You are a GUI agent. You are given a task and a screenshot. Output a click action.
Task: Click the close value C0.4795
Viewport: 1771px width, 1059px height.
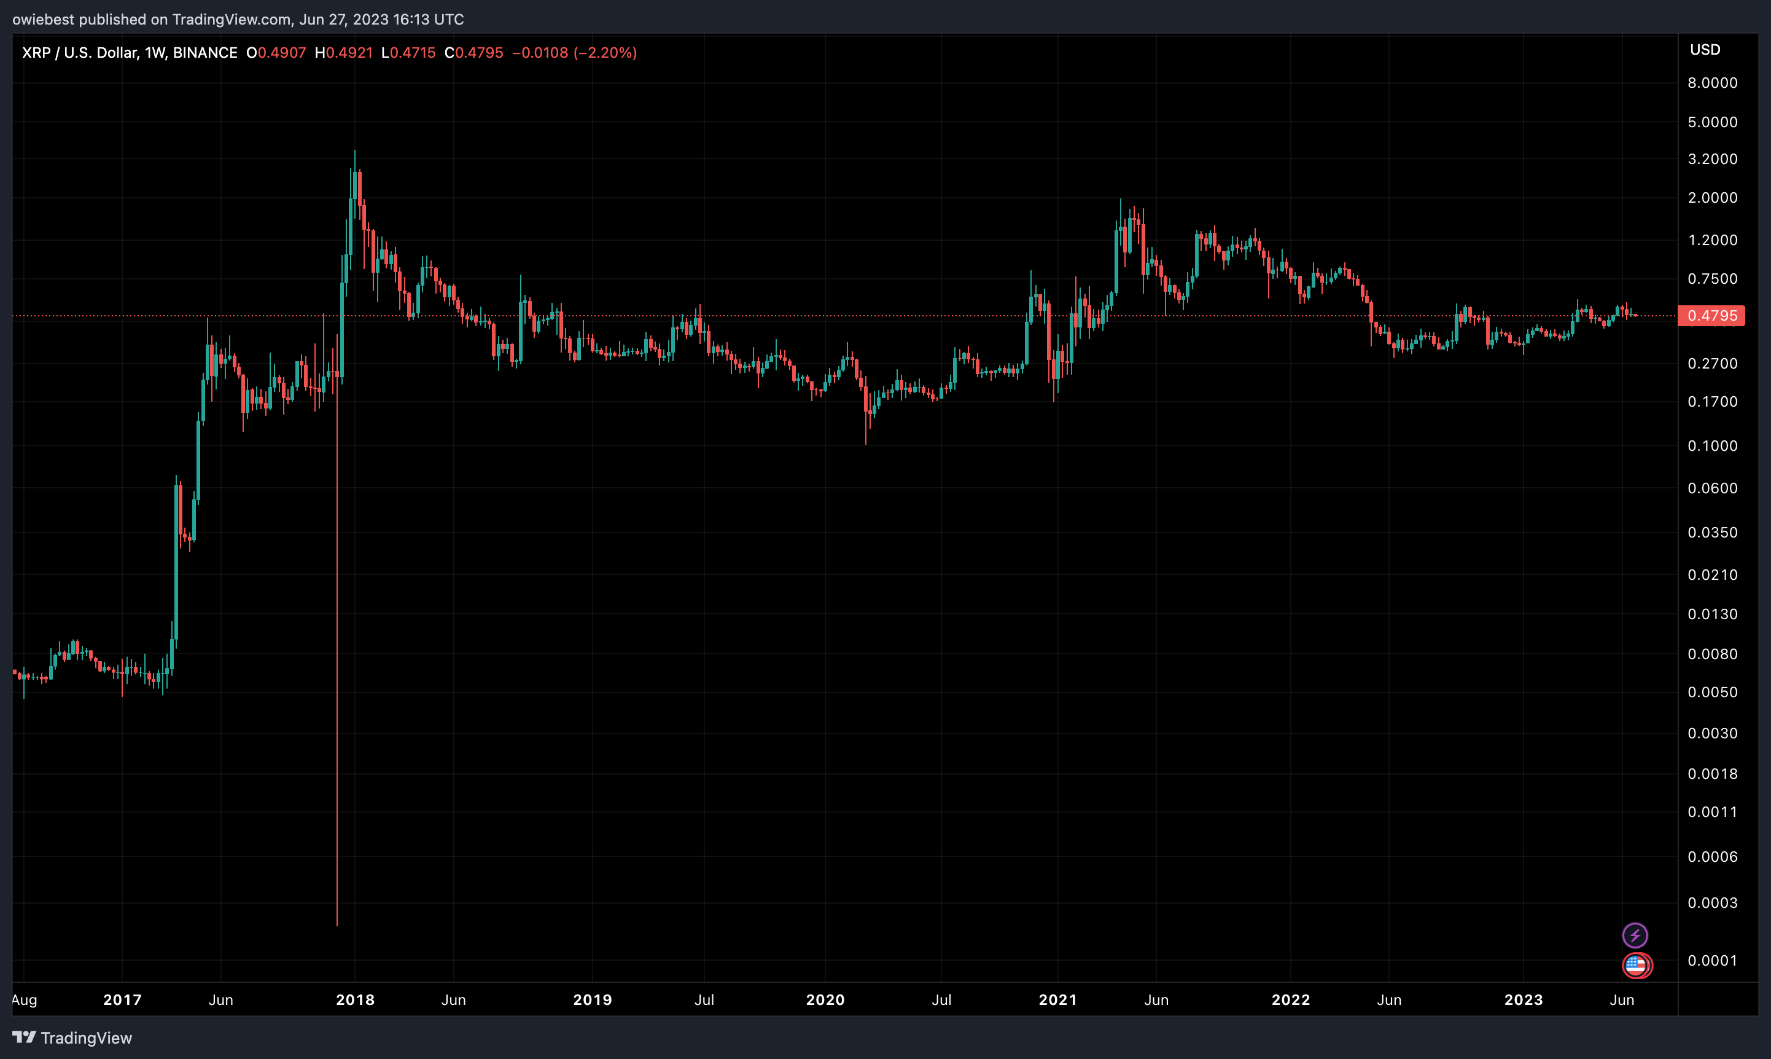tap(473, 53)
